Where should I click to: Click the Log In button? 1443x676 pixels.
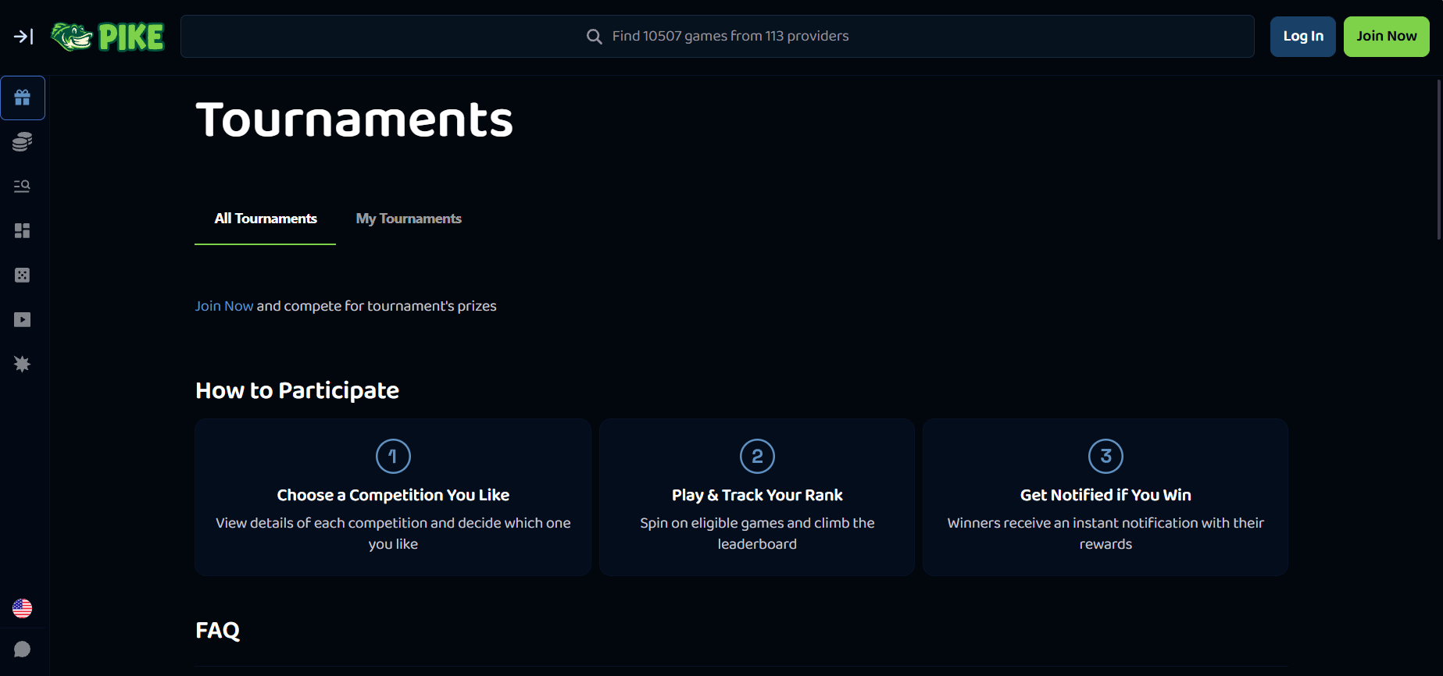point(1303,37)
